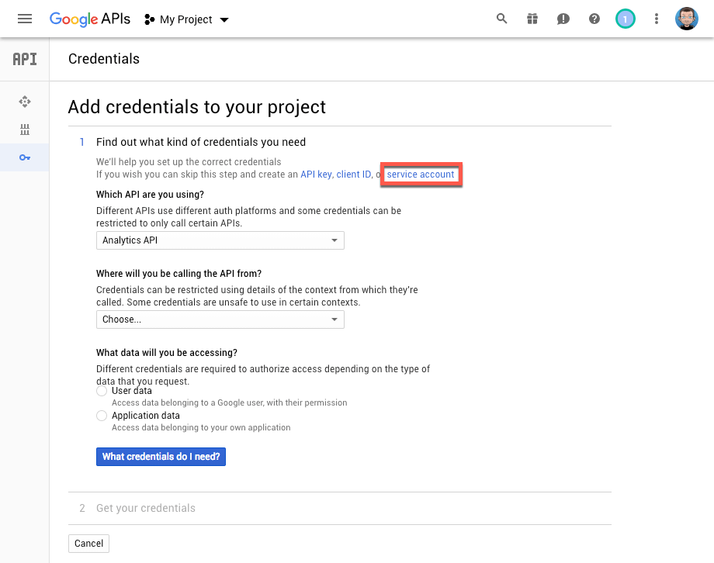Select the Application data radio button
This screenshot has height=563, width=714.
click(x=101, y=416)
